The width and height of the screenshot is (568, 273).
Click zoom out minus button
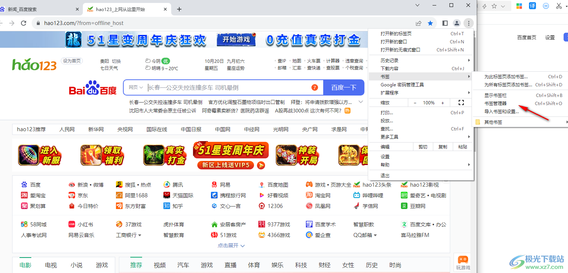(x=415, y=103)
